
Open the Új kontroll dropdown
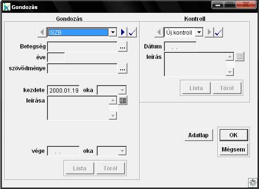coord(199,32)
